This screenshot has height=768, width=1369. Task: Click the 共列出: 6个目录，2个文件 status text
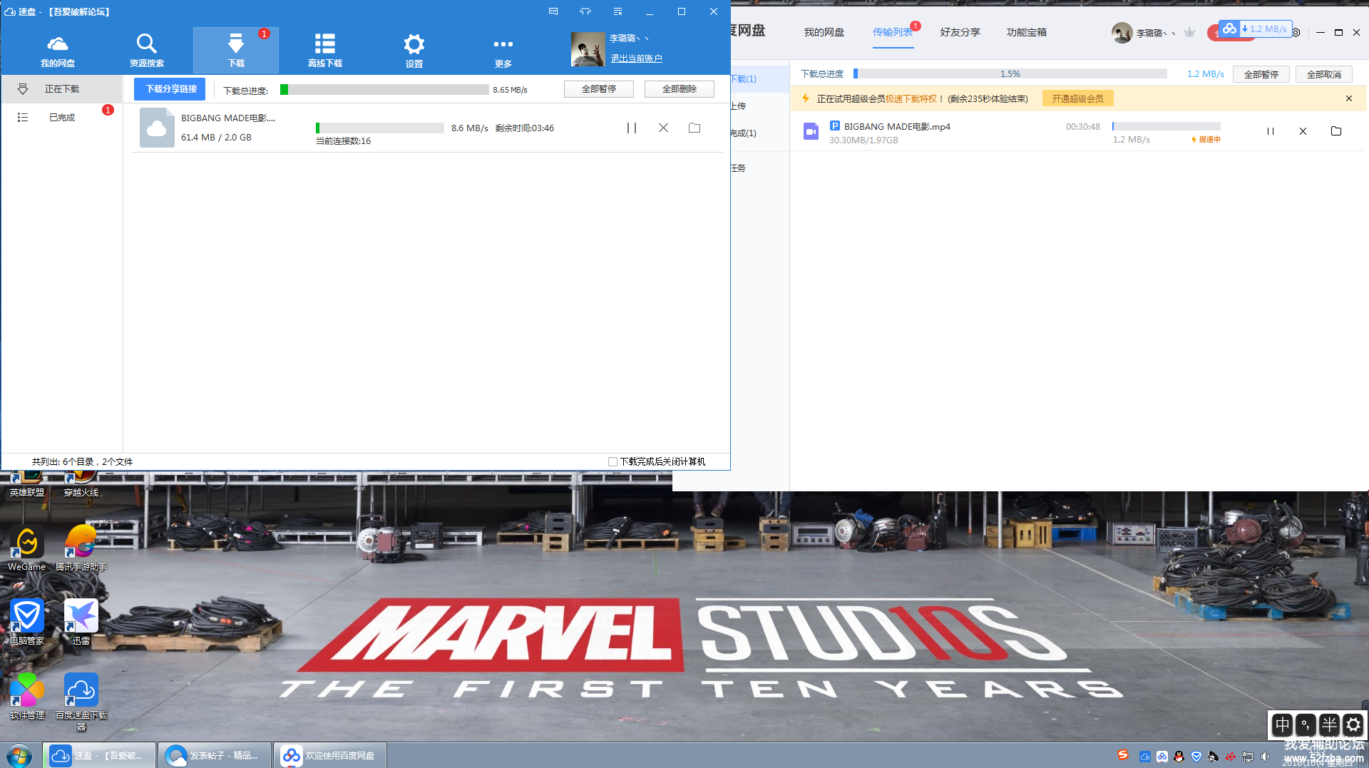point(82,462)
